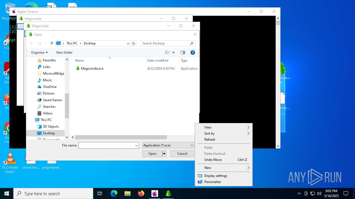Screen dimensions: 355x199
Task: Click the Forward arrow in Open dialog
Action: click(x=39, y=43)
